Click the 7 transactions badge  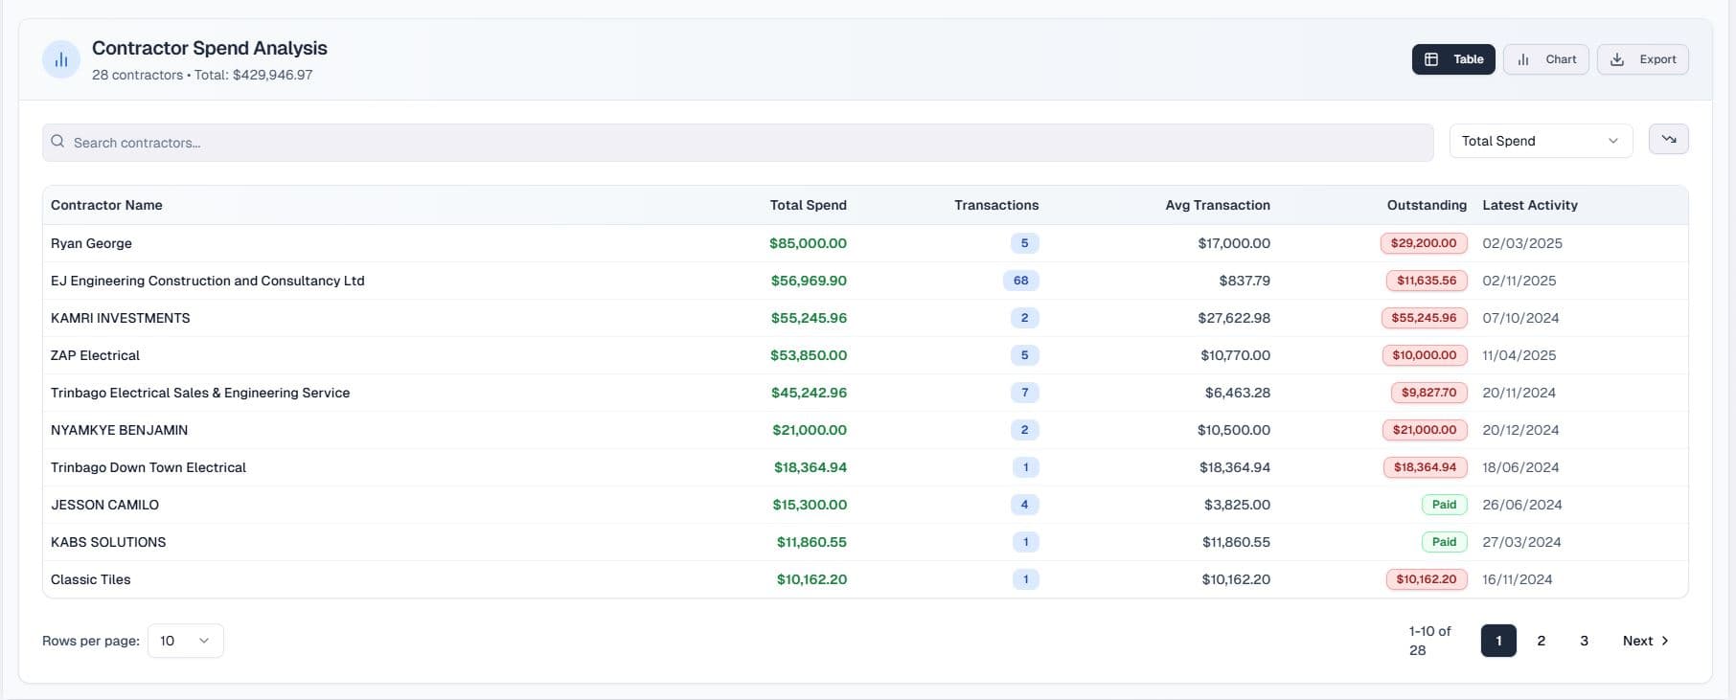[1025, 393]
